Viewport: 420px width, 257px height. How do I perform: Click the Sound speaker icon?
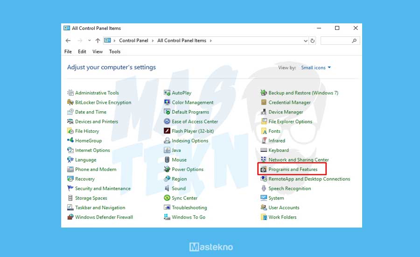click(x=167, y=188)
